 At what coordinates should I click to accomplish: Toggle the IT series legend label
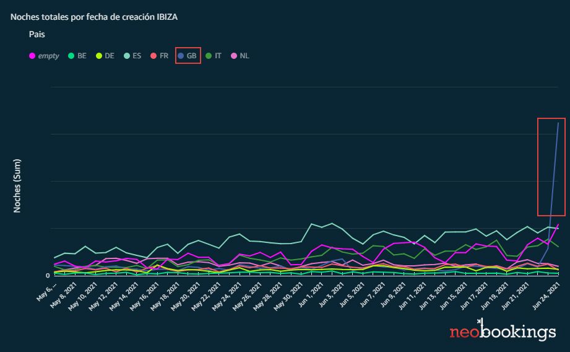pyautogui.click(x=218, y=56)
